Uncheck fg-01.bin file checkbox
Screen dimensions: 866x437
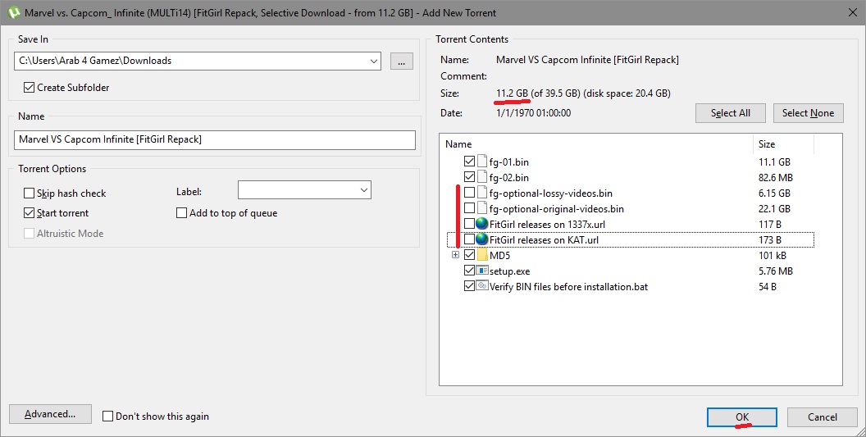[469, 162]
